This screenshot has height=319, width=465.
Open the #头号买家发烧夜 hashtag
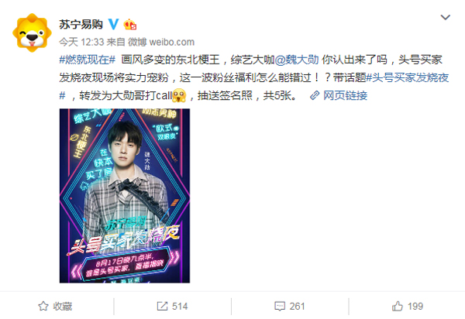click(408, 77)
